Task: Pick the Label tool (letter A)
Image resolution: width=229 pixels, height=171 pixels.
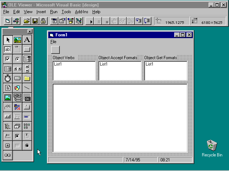Action: pyautogui.click(x=27, y=40)
